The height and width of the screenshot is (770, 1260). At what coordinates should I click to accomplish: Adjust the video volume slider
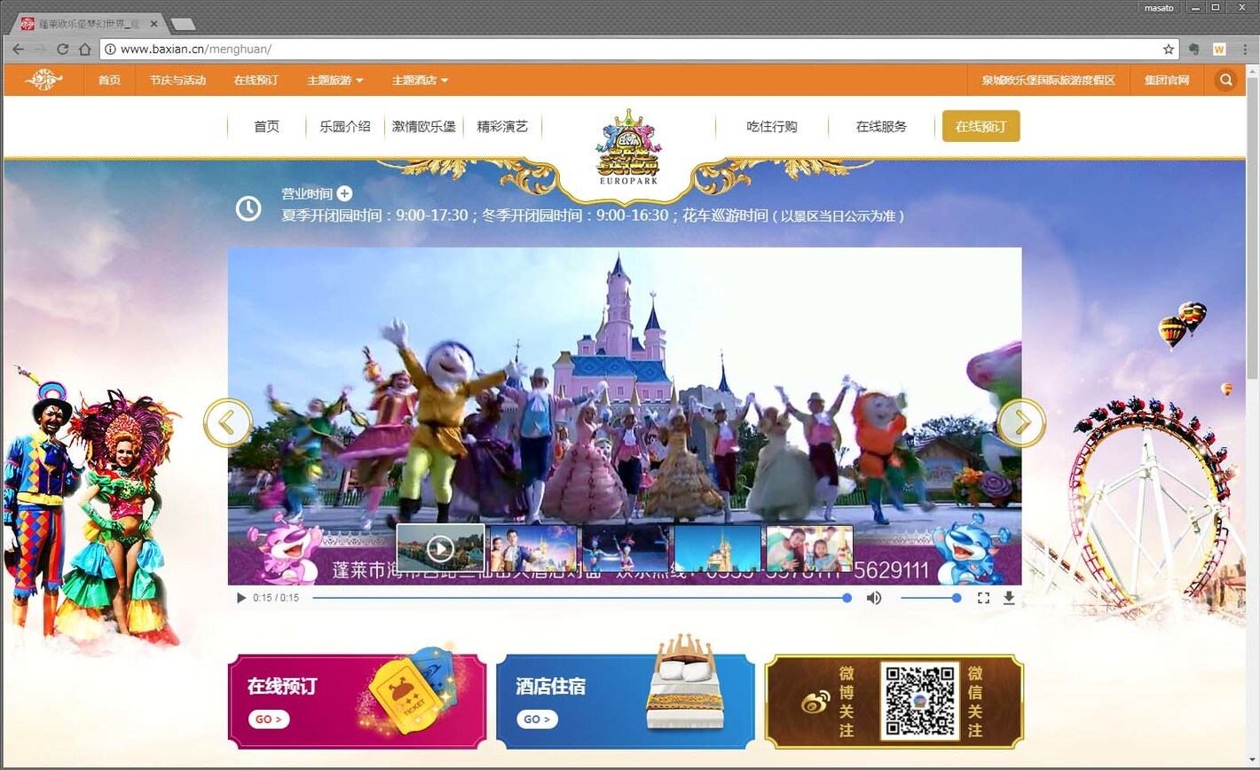pos(930,598)
